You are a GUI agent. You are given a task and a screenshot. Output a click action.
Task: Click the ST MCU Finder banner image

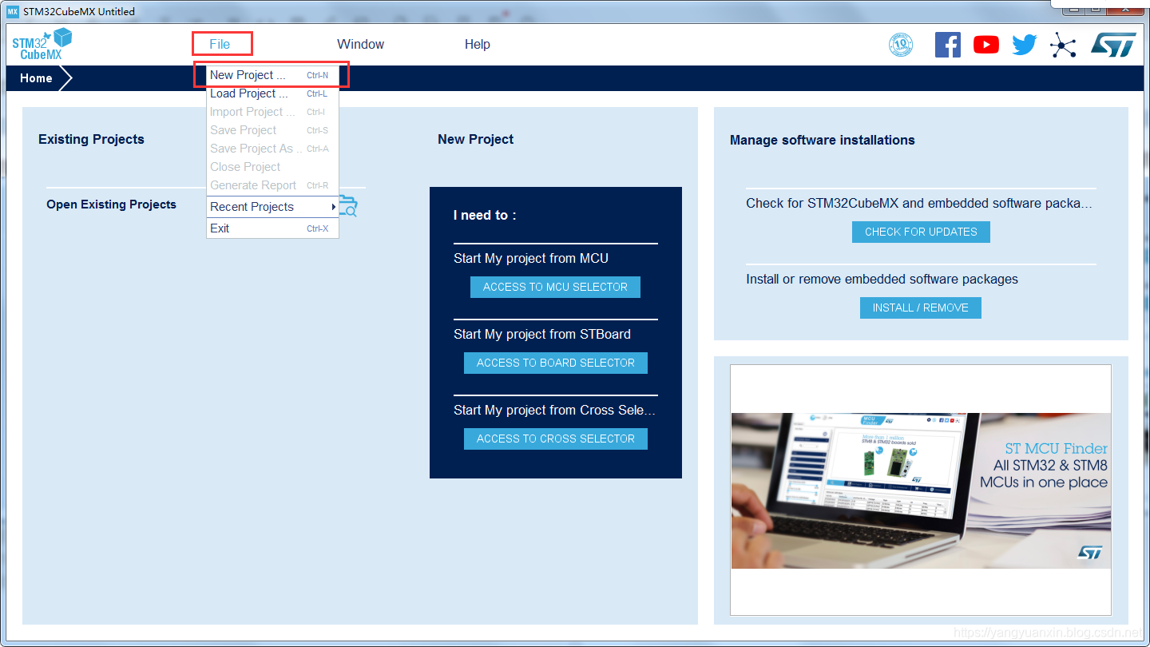(921, 490)
